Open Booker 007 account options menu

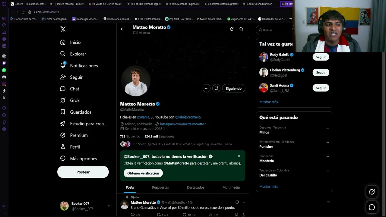[x=110, y=206]
